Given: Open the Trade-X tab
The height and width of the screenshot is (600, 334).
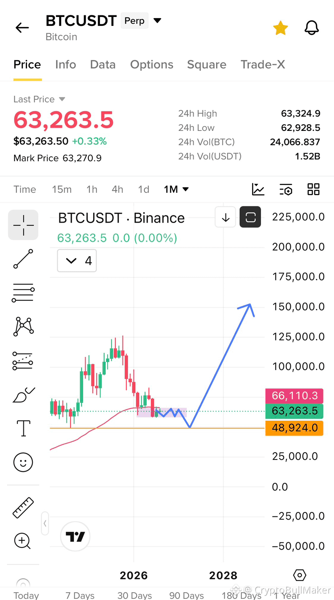Looking at the screenshot, I should coord(263,65).
